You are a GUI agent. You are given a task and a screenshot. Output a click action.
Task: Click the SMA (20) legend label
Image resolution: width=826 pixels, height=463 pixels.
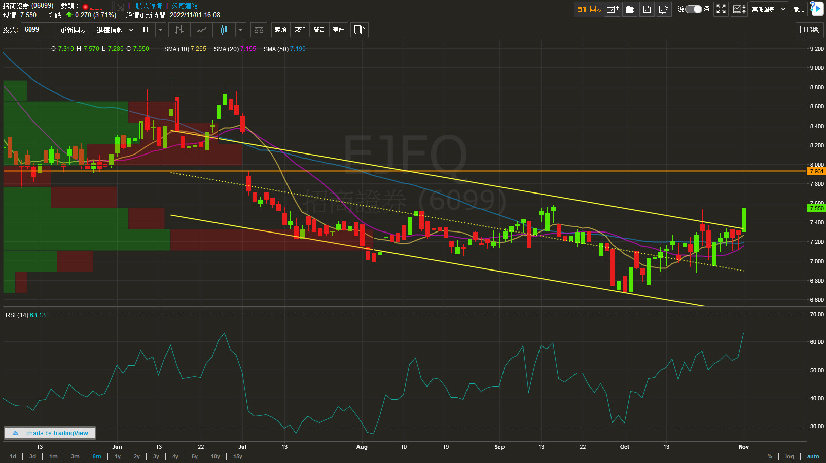pos(226,49)
